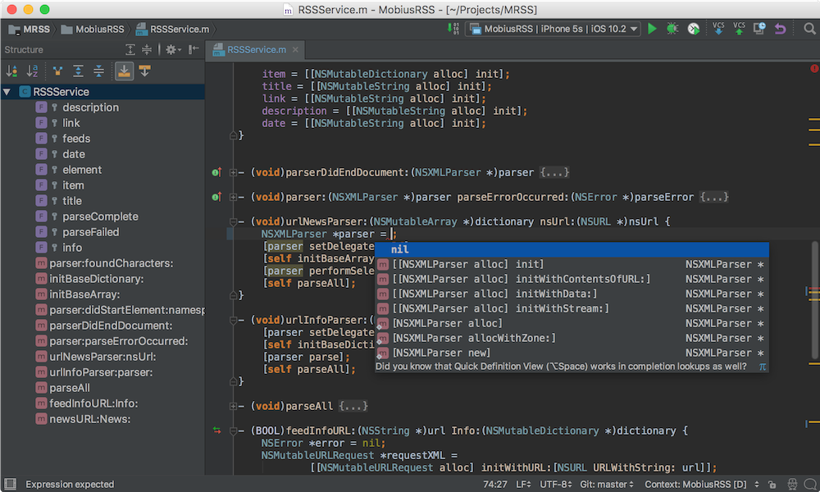This screenshot has height=492, width=820.
Task: Click the build project icon
Action: 453,29
